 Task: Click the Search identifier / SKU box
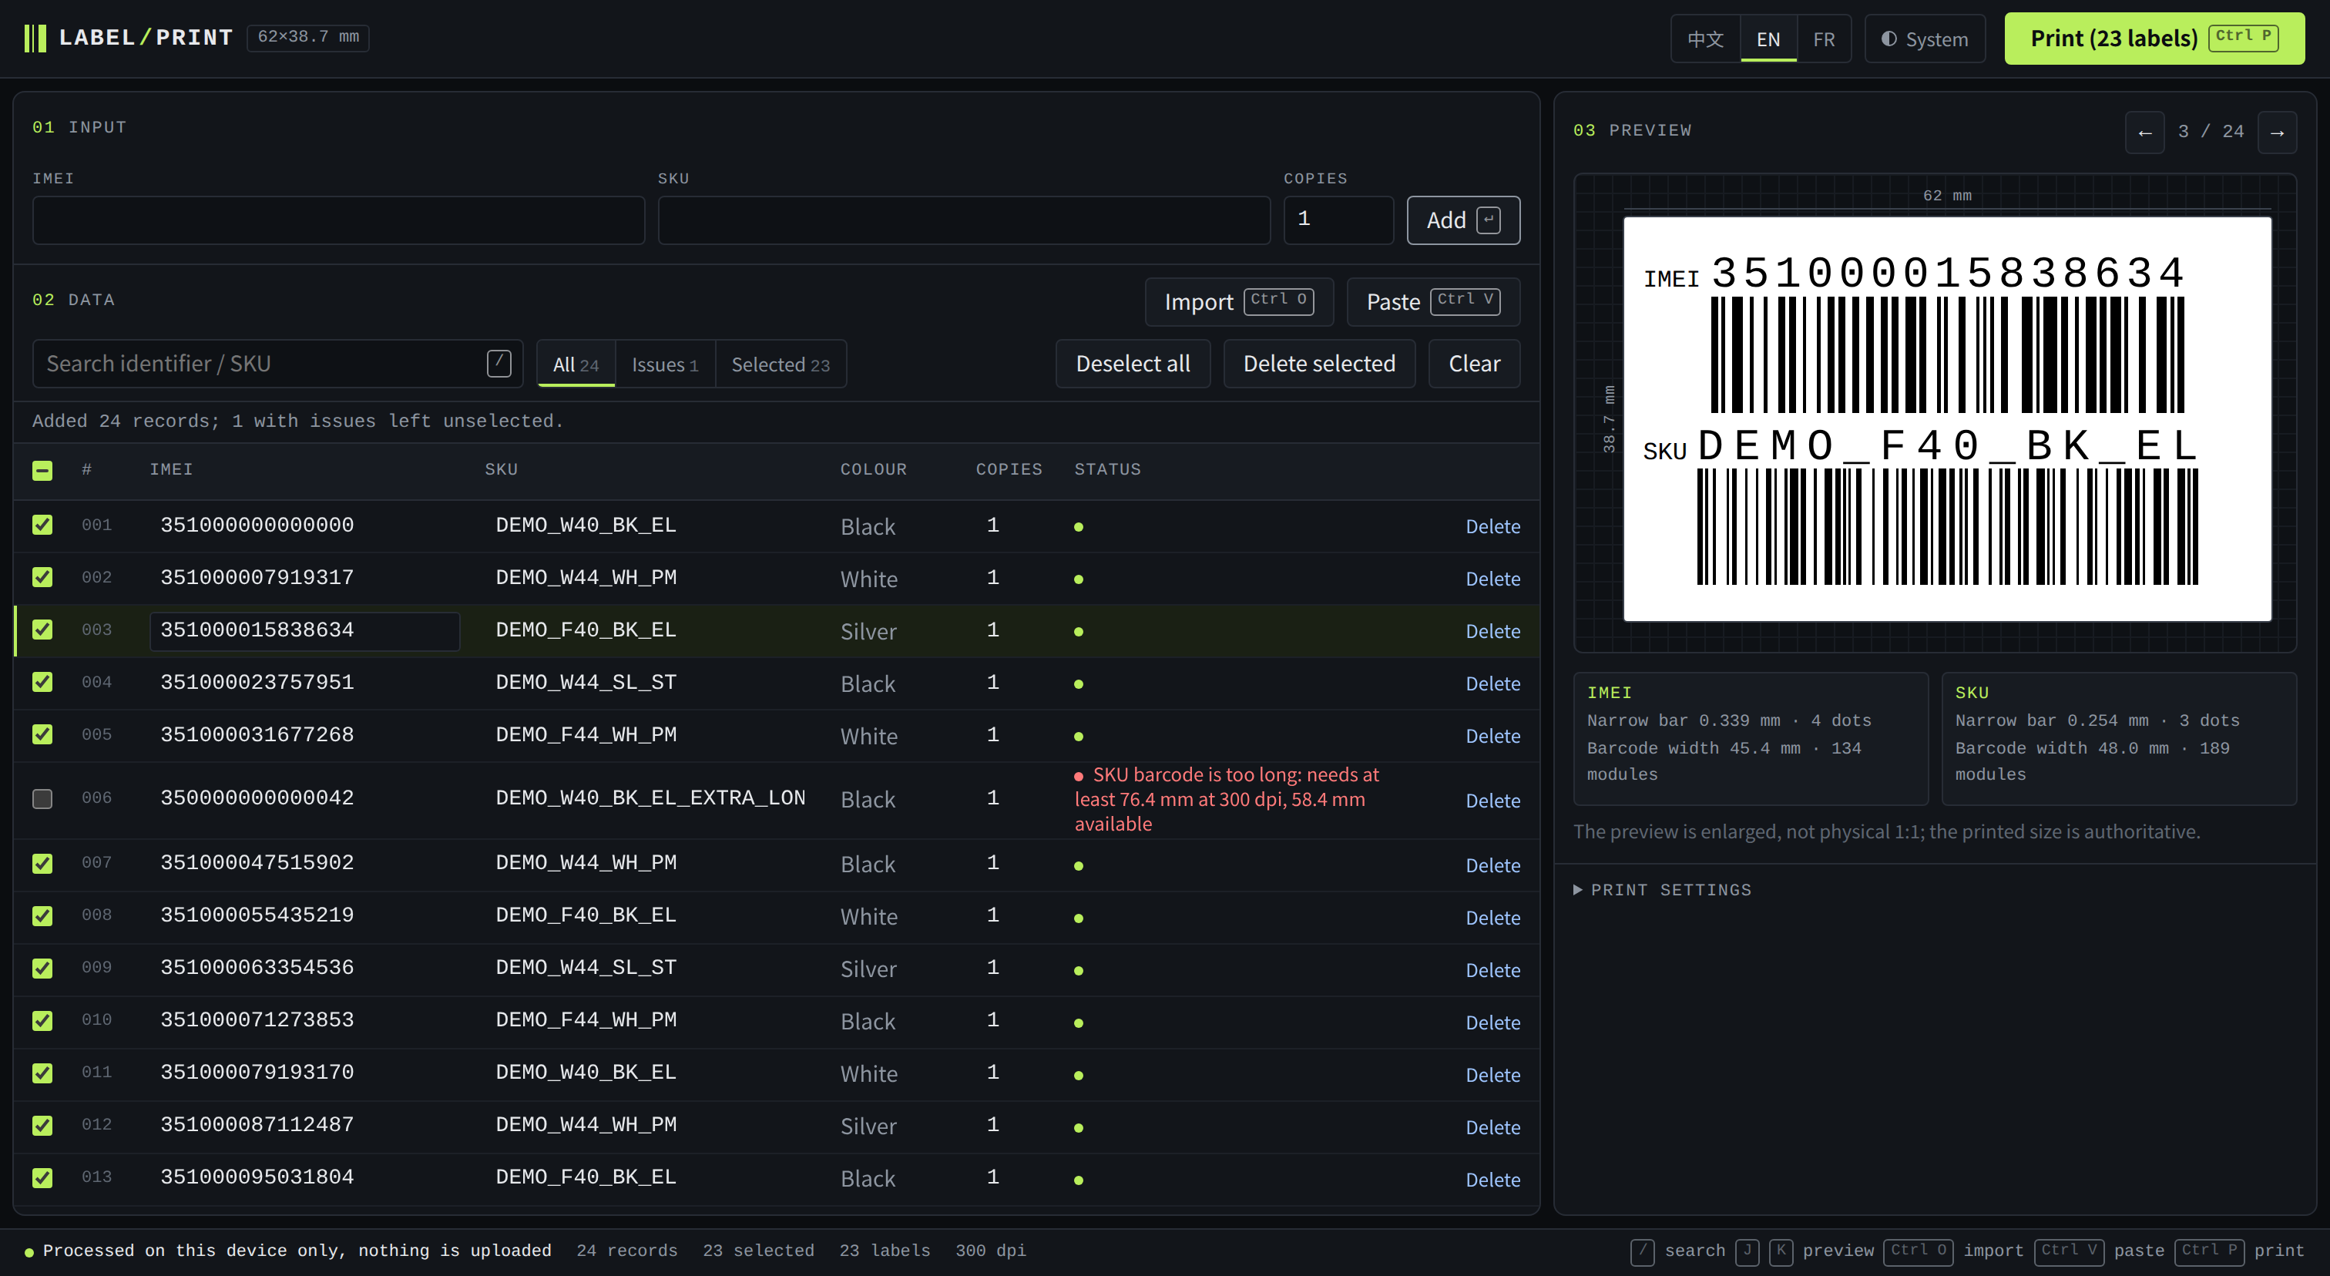(x=277, y=364)
